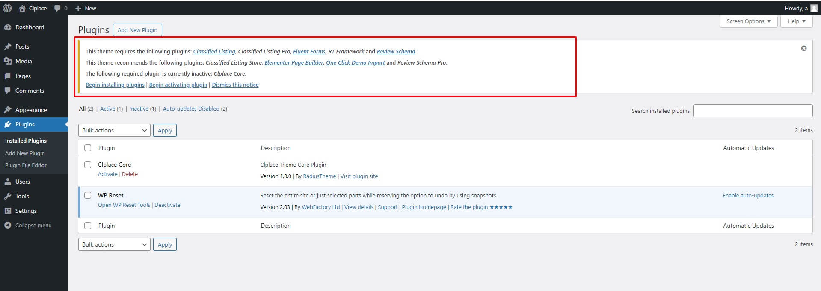Open the top Bulk actions dropdown
The width and height of the screenshot is (821, 291).
[x=114, y=130]
